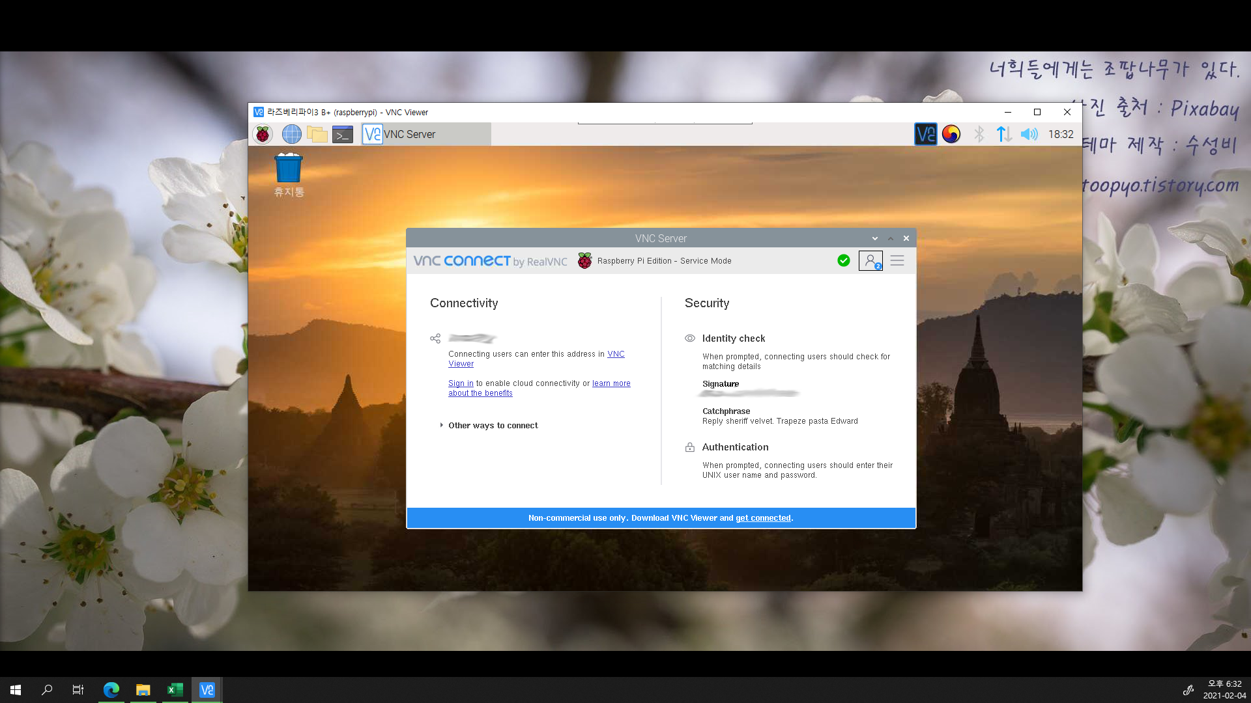Screen dimensions: 1251x703
Task: Open the trash bin desktop icon
Action: coord(288,169)
